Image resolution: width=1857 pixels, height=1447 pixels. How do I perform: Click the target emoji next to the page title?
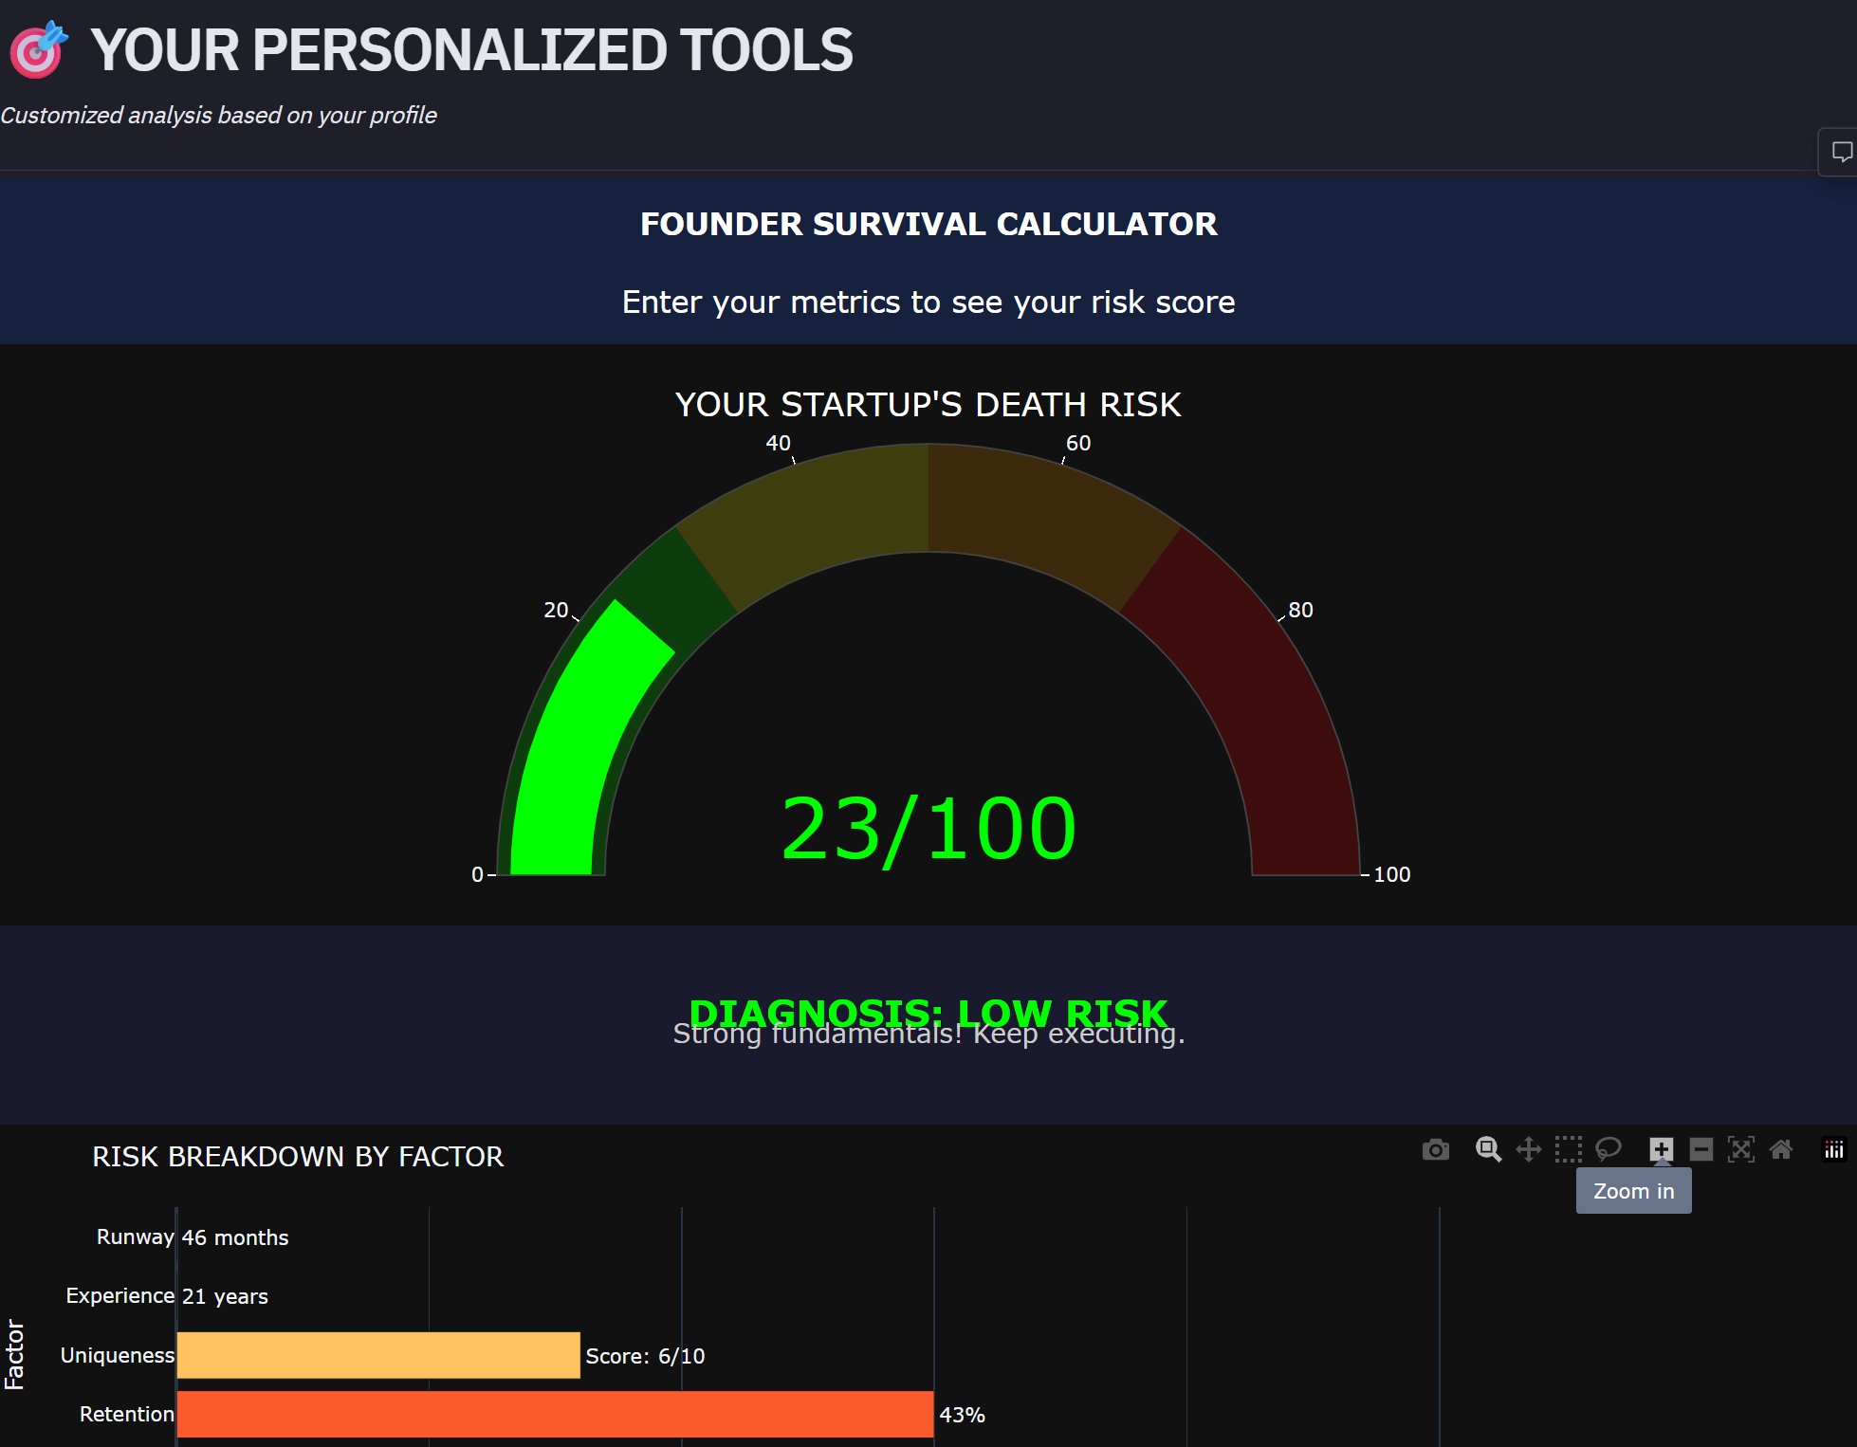[x=38, y=49]
